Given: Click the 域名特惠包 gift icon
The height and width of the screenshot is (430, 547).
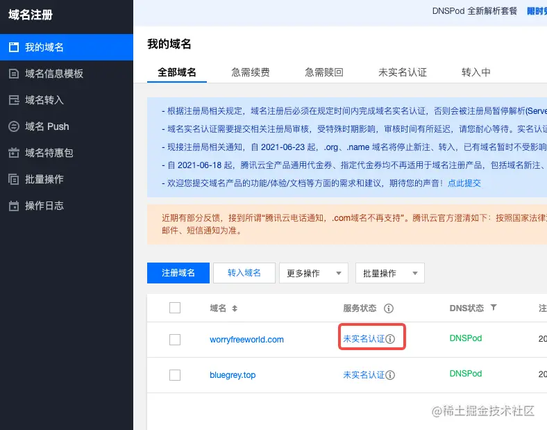Looking at the screenshot, I should (14, 153).
